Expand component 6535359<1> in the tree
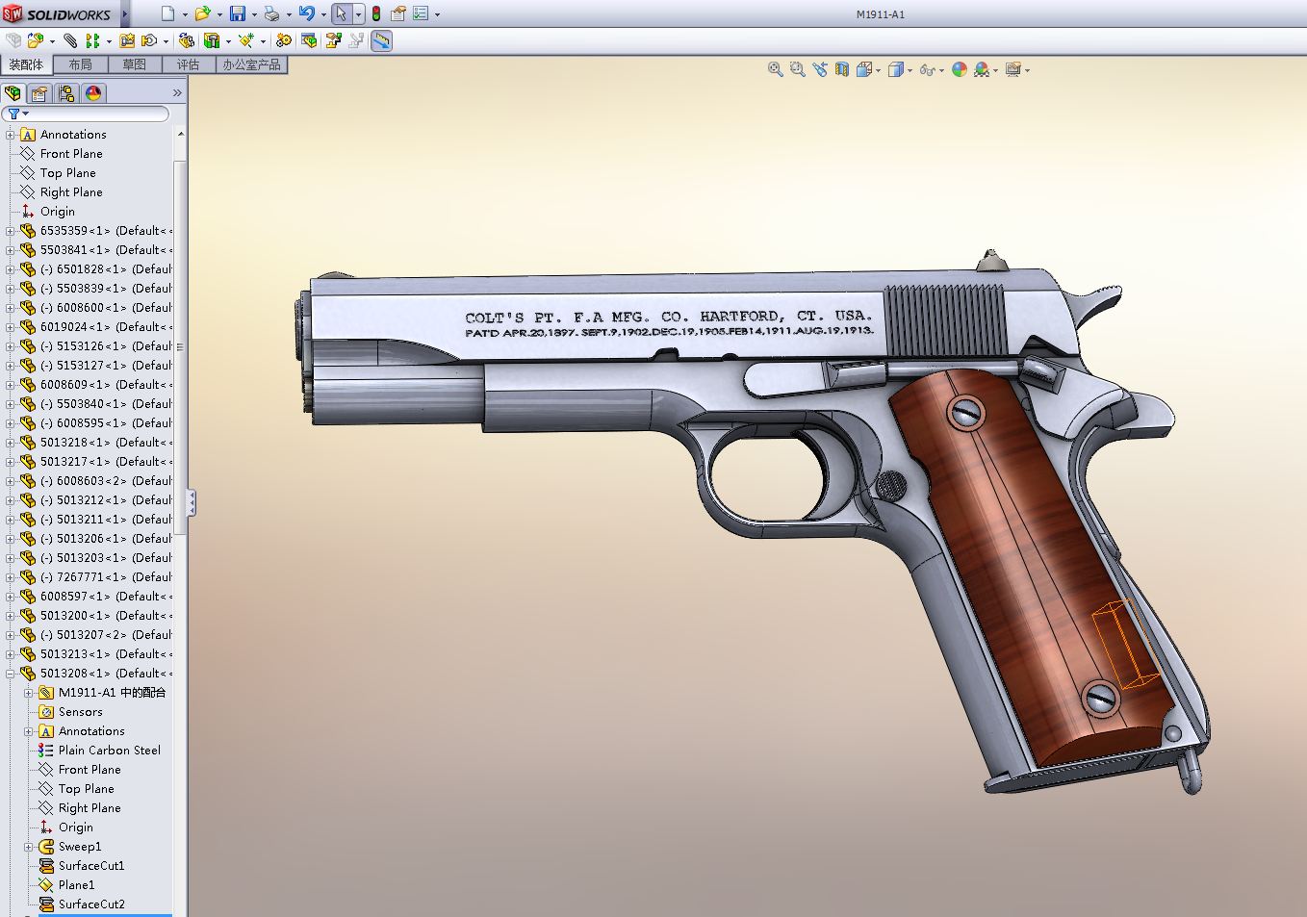 click(x=11, y=231)
